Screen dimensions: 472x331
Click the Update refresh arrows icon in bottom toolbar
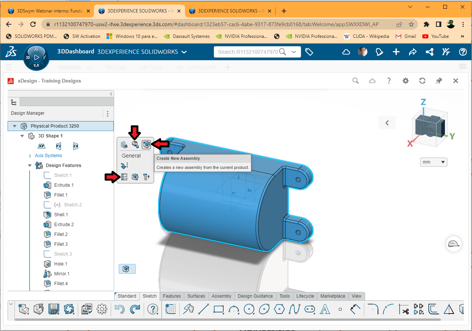click(x=69, y=309)
